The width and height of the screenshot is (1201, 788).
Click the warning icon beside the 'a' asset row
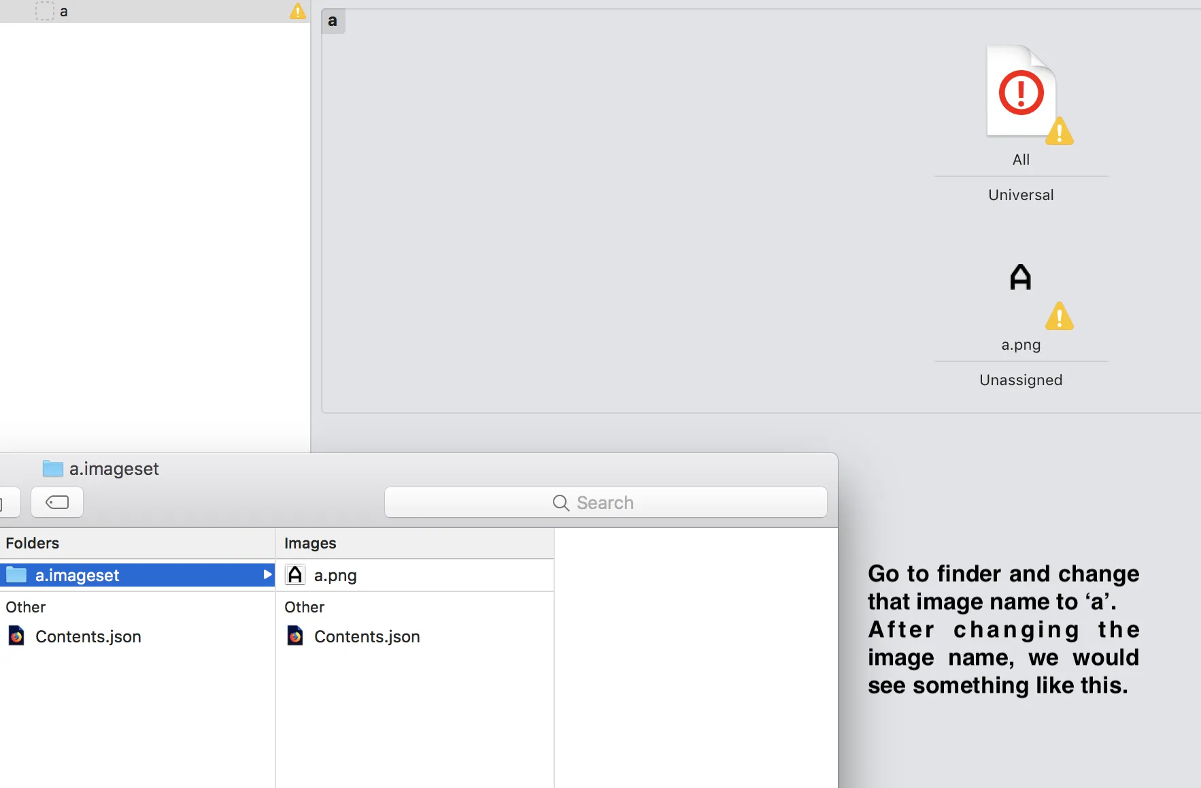[x=297, y=11]
